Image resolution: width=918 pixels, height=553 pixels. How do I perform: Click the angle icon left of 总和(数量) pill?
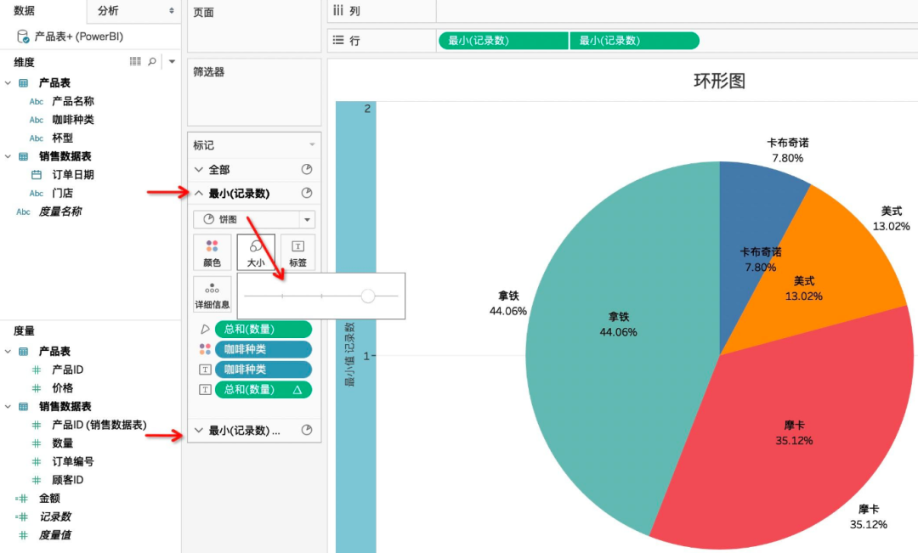tap(205, 329)
